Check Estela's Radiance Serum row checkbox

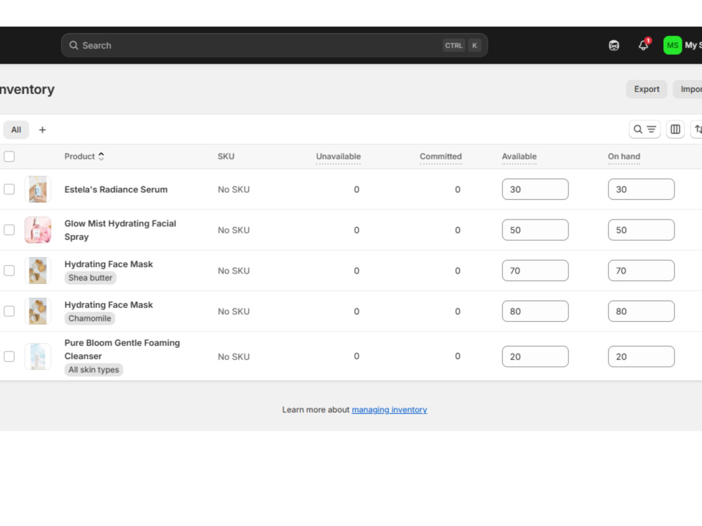pos(9,189)
